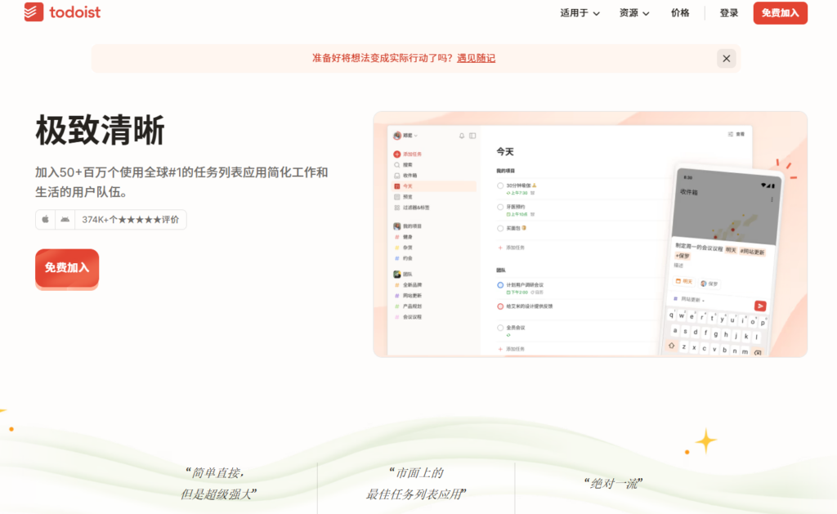The image size is (837, 514).
Task: Click the three-dot menu on phone
Action: click(x=772, y=199)
